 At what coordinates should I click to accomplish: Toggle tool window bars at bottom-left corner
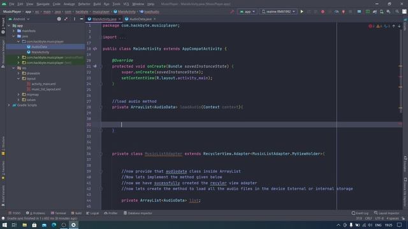3,218
